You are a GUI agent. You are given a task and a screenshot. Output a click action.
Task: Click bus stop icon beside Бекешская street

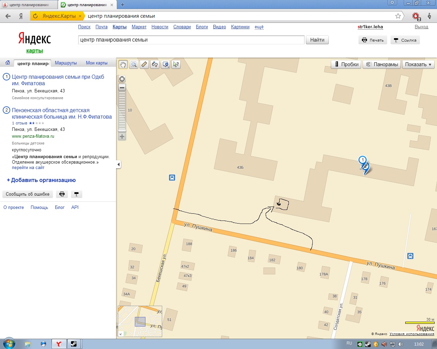point(172,178)
